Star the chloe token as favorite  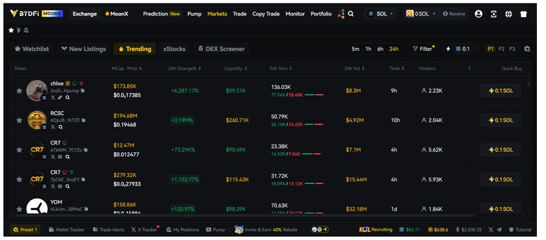pyautogui.click(x=19, y=91)
